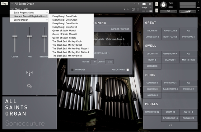The width and height of the screenshot is (201, 132).
Task: Click the PV button on instrument header
Action: [199, 10]
